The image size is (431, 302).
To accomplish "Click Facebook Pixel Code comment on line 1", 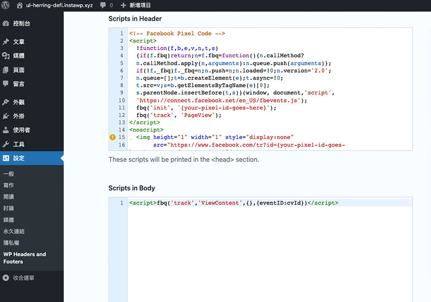I will [x=177, y=33].
